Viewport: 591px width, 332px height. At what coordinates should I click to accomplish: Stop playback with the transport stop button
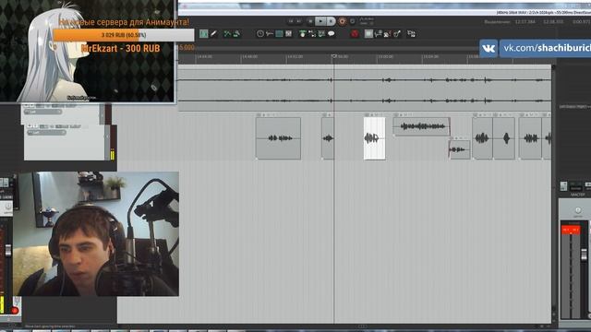310,21
